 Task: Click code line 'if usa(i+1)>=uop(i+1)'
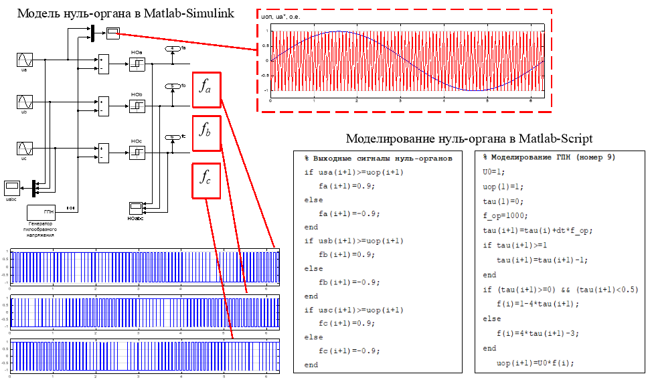click(x=353, y=172)
